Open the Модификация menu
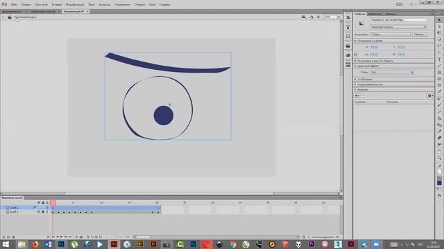Screen dimensions: 444x249 click(75, 5)
